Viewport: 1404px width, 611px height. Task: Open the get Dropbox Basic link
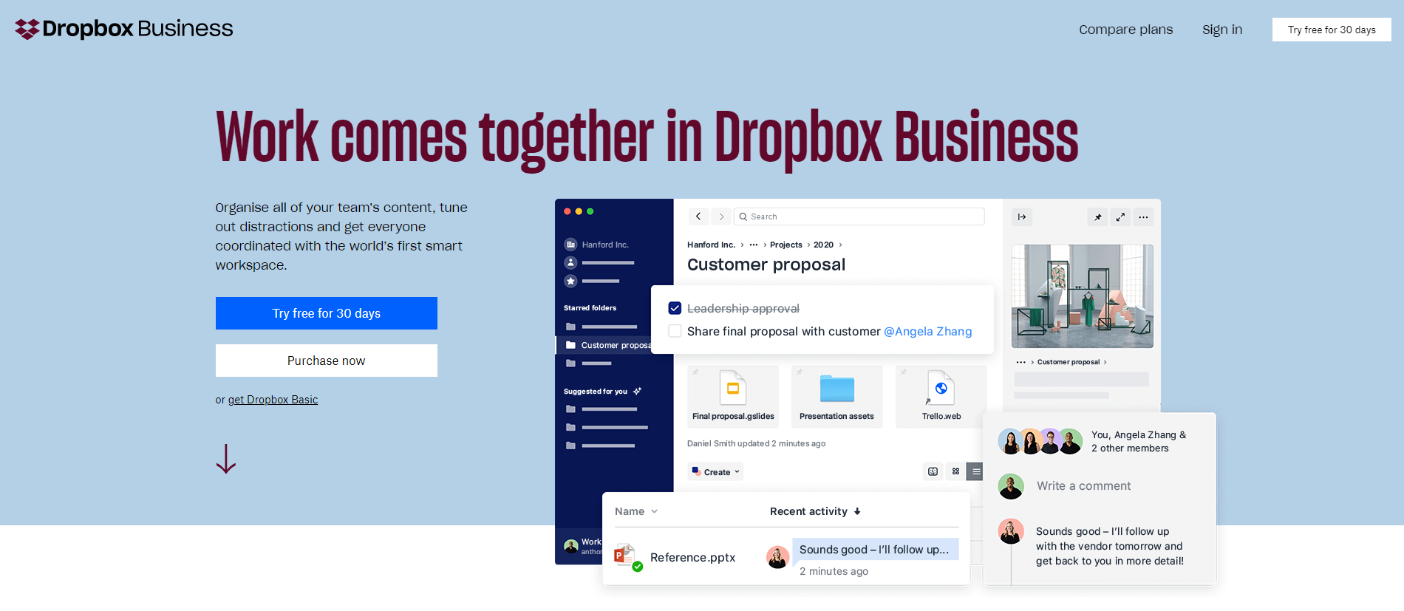[273, 400]
